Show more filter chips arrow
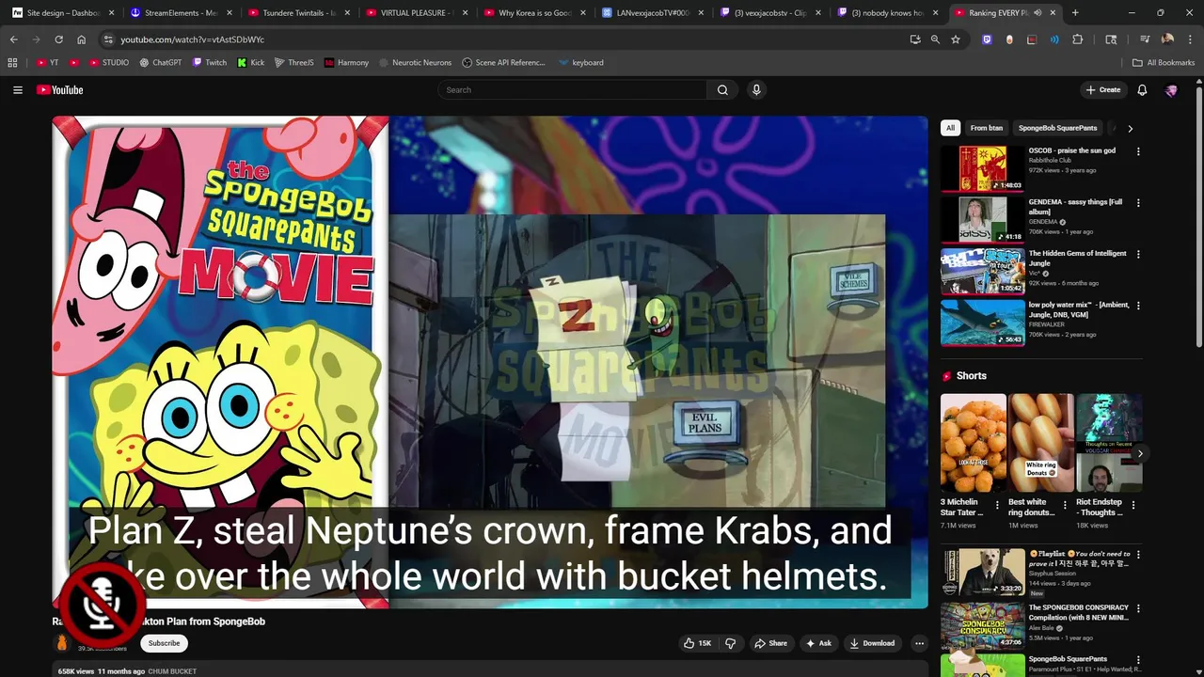 (1130, 129)
